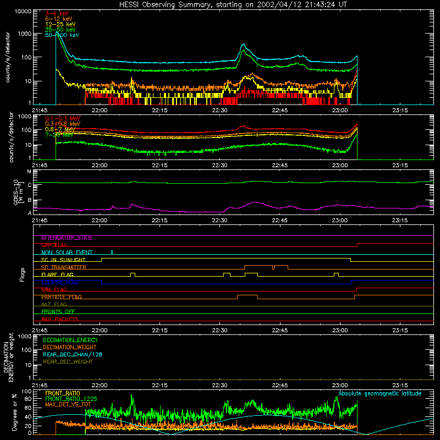The width and height of the screenshot is (440, 440).
Task: Click the "DECIMATION_WEIGHT" legend label
Action: (x=70, y=347)
